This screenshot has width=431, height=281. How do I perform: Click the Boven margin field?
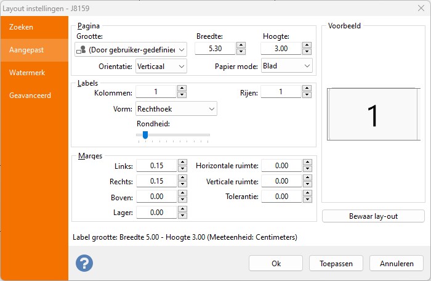coord(156,196)
